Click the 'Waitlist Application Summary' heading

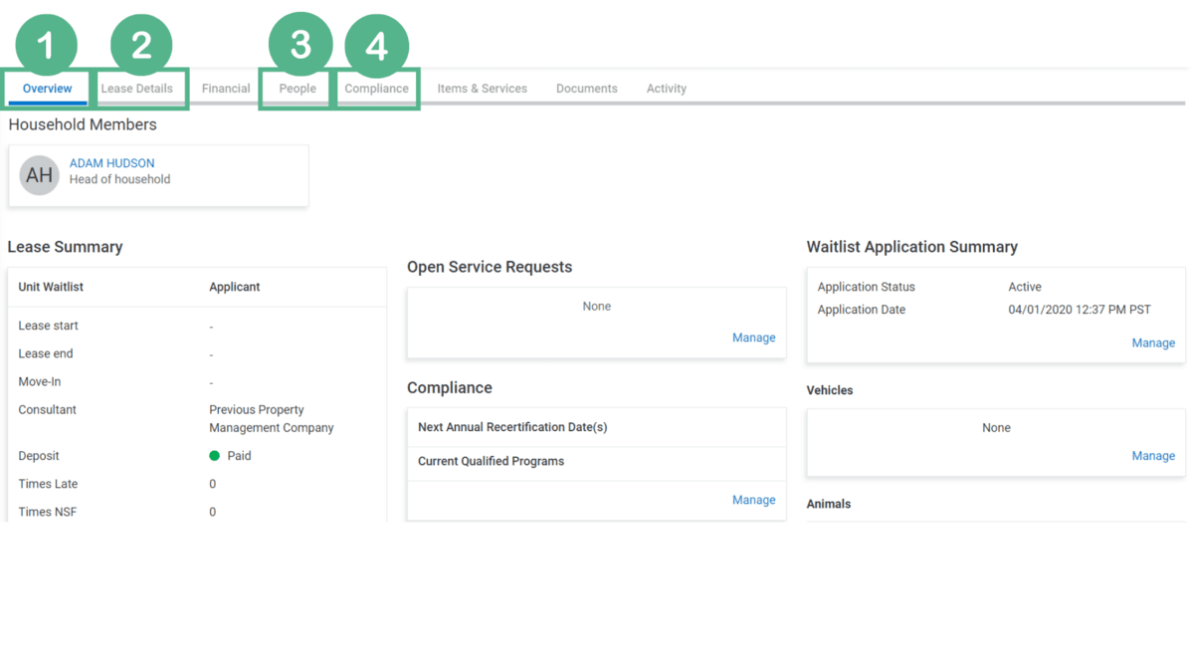pyautogui.click(x=911, y=247)
